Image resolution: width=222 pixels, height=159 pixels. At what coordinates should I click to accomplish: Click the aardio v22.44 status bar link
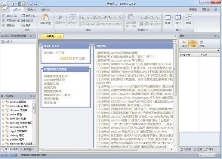tap(9, 155)
